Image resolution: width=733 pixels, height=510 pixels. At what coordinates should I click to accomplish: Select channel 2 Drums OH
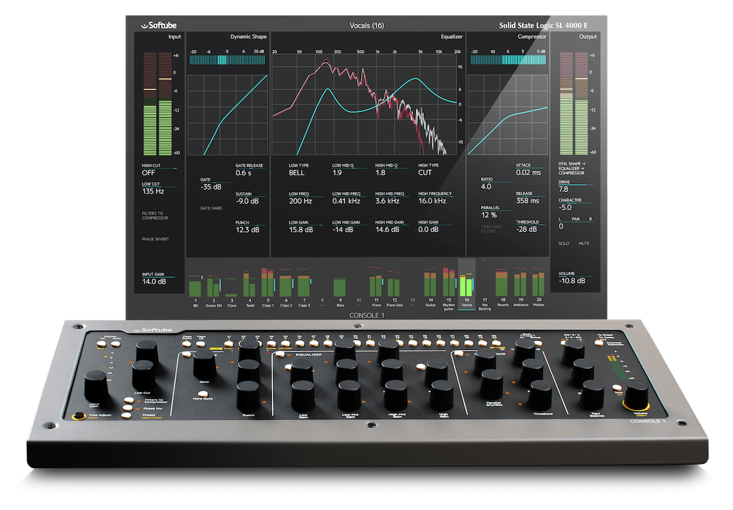[x=214, y=288]
